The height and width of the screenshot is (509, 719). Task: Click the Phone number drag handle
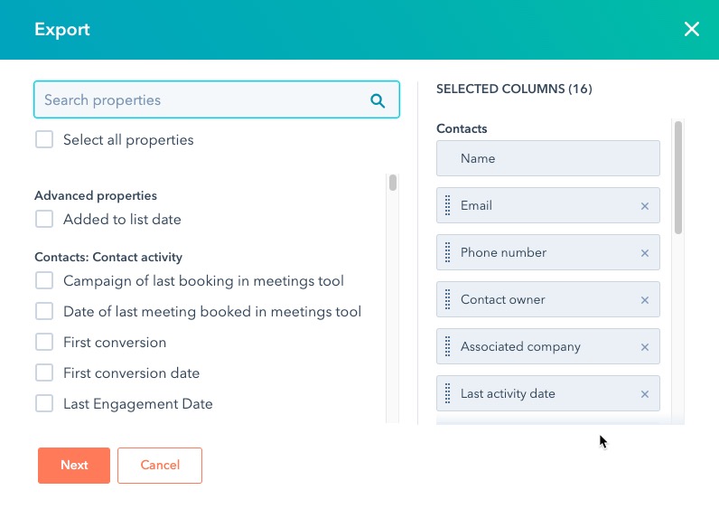click(x=448, y=253)
